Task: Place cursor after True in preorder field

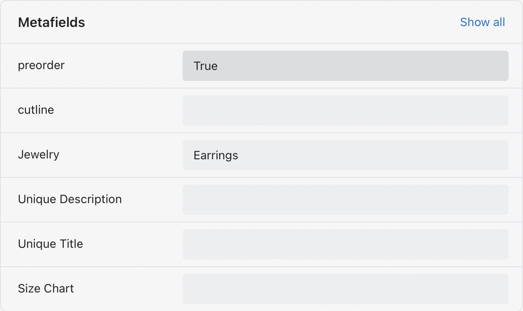Action: (218, 66)
